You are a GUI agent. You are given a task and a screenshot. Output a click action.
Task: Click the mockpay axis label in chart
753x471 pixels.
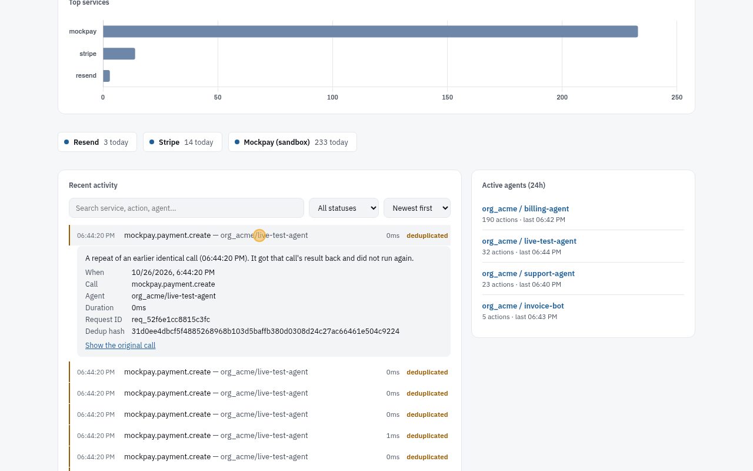click(x=83, y=31)
